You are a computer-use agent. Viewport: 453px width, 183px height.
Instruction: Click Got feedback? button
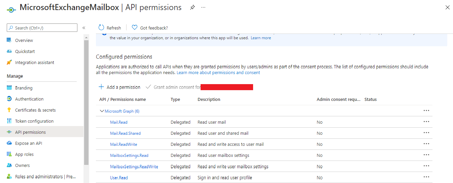(x=150, y=28)
